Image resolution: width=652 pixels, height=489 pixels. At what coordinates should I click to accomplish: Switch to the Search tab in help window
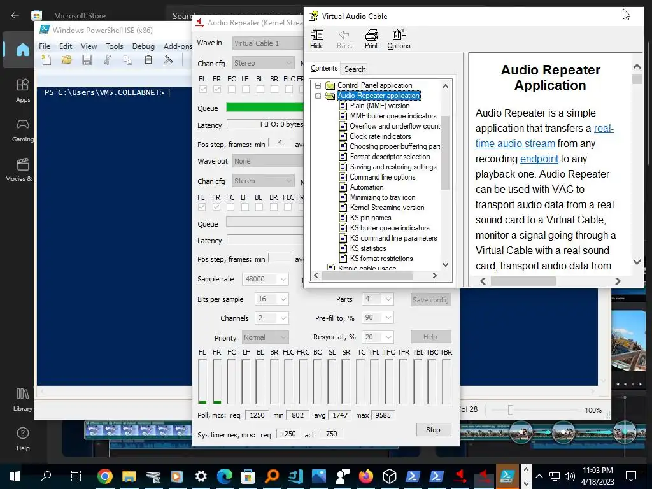tap(355, 69)
